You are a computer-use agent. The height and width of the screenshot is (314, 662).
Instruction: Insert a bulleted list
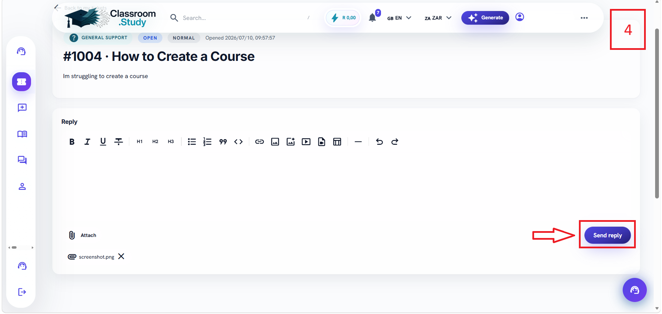tap(192, 142)
